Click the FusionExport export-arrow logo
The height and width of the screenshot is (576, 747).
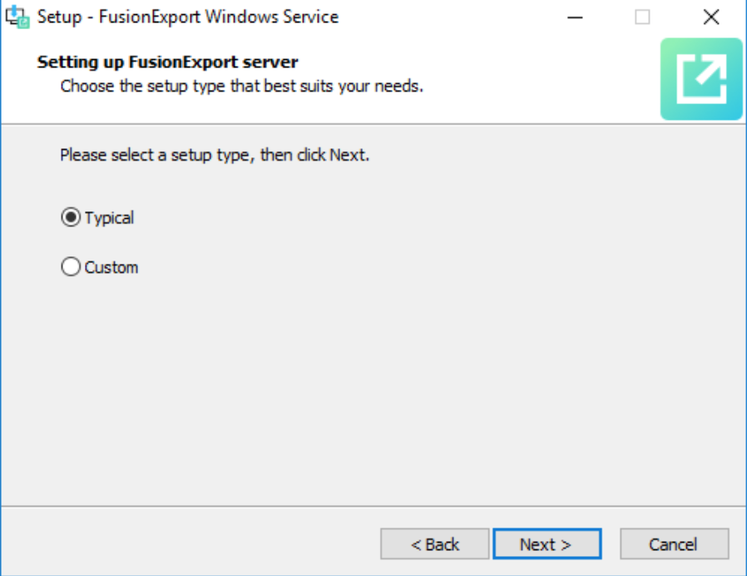[700, 80]
